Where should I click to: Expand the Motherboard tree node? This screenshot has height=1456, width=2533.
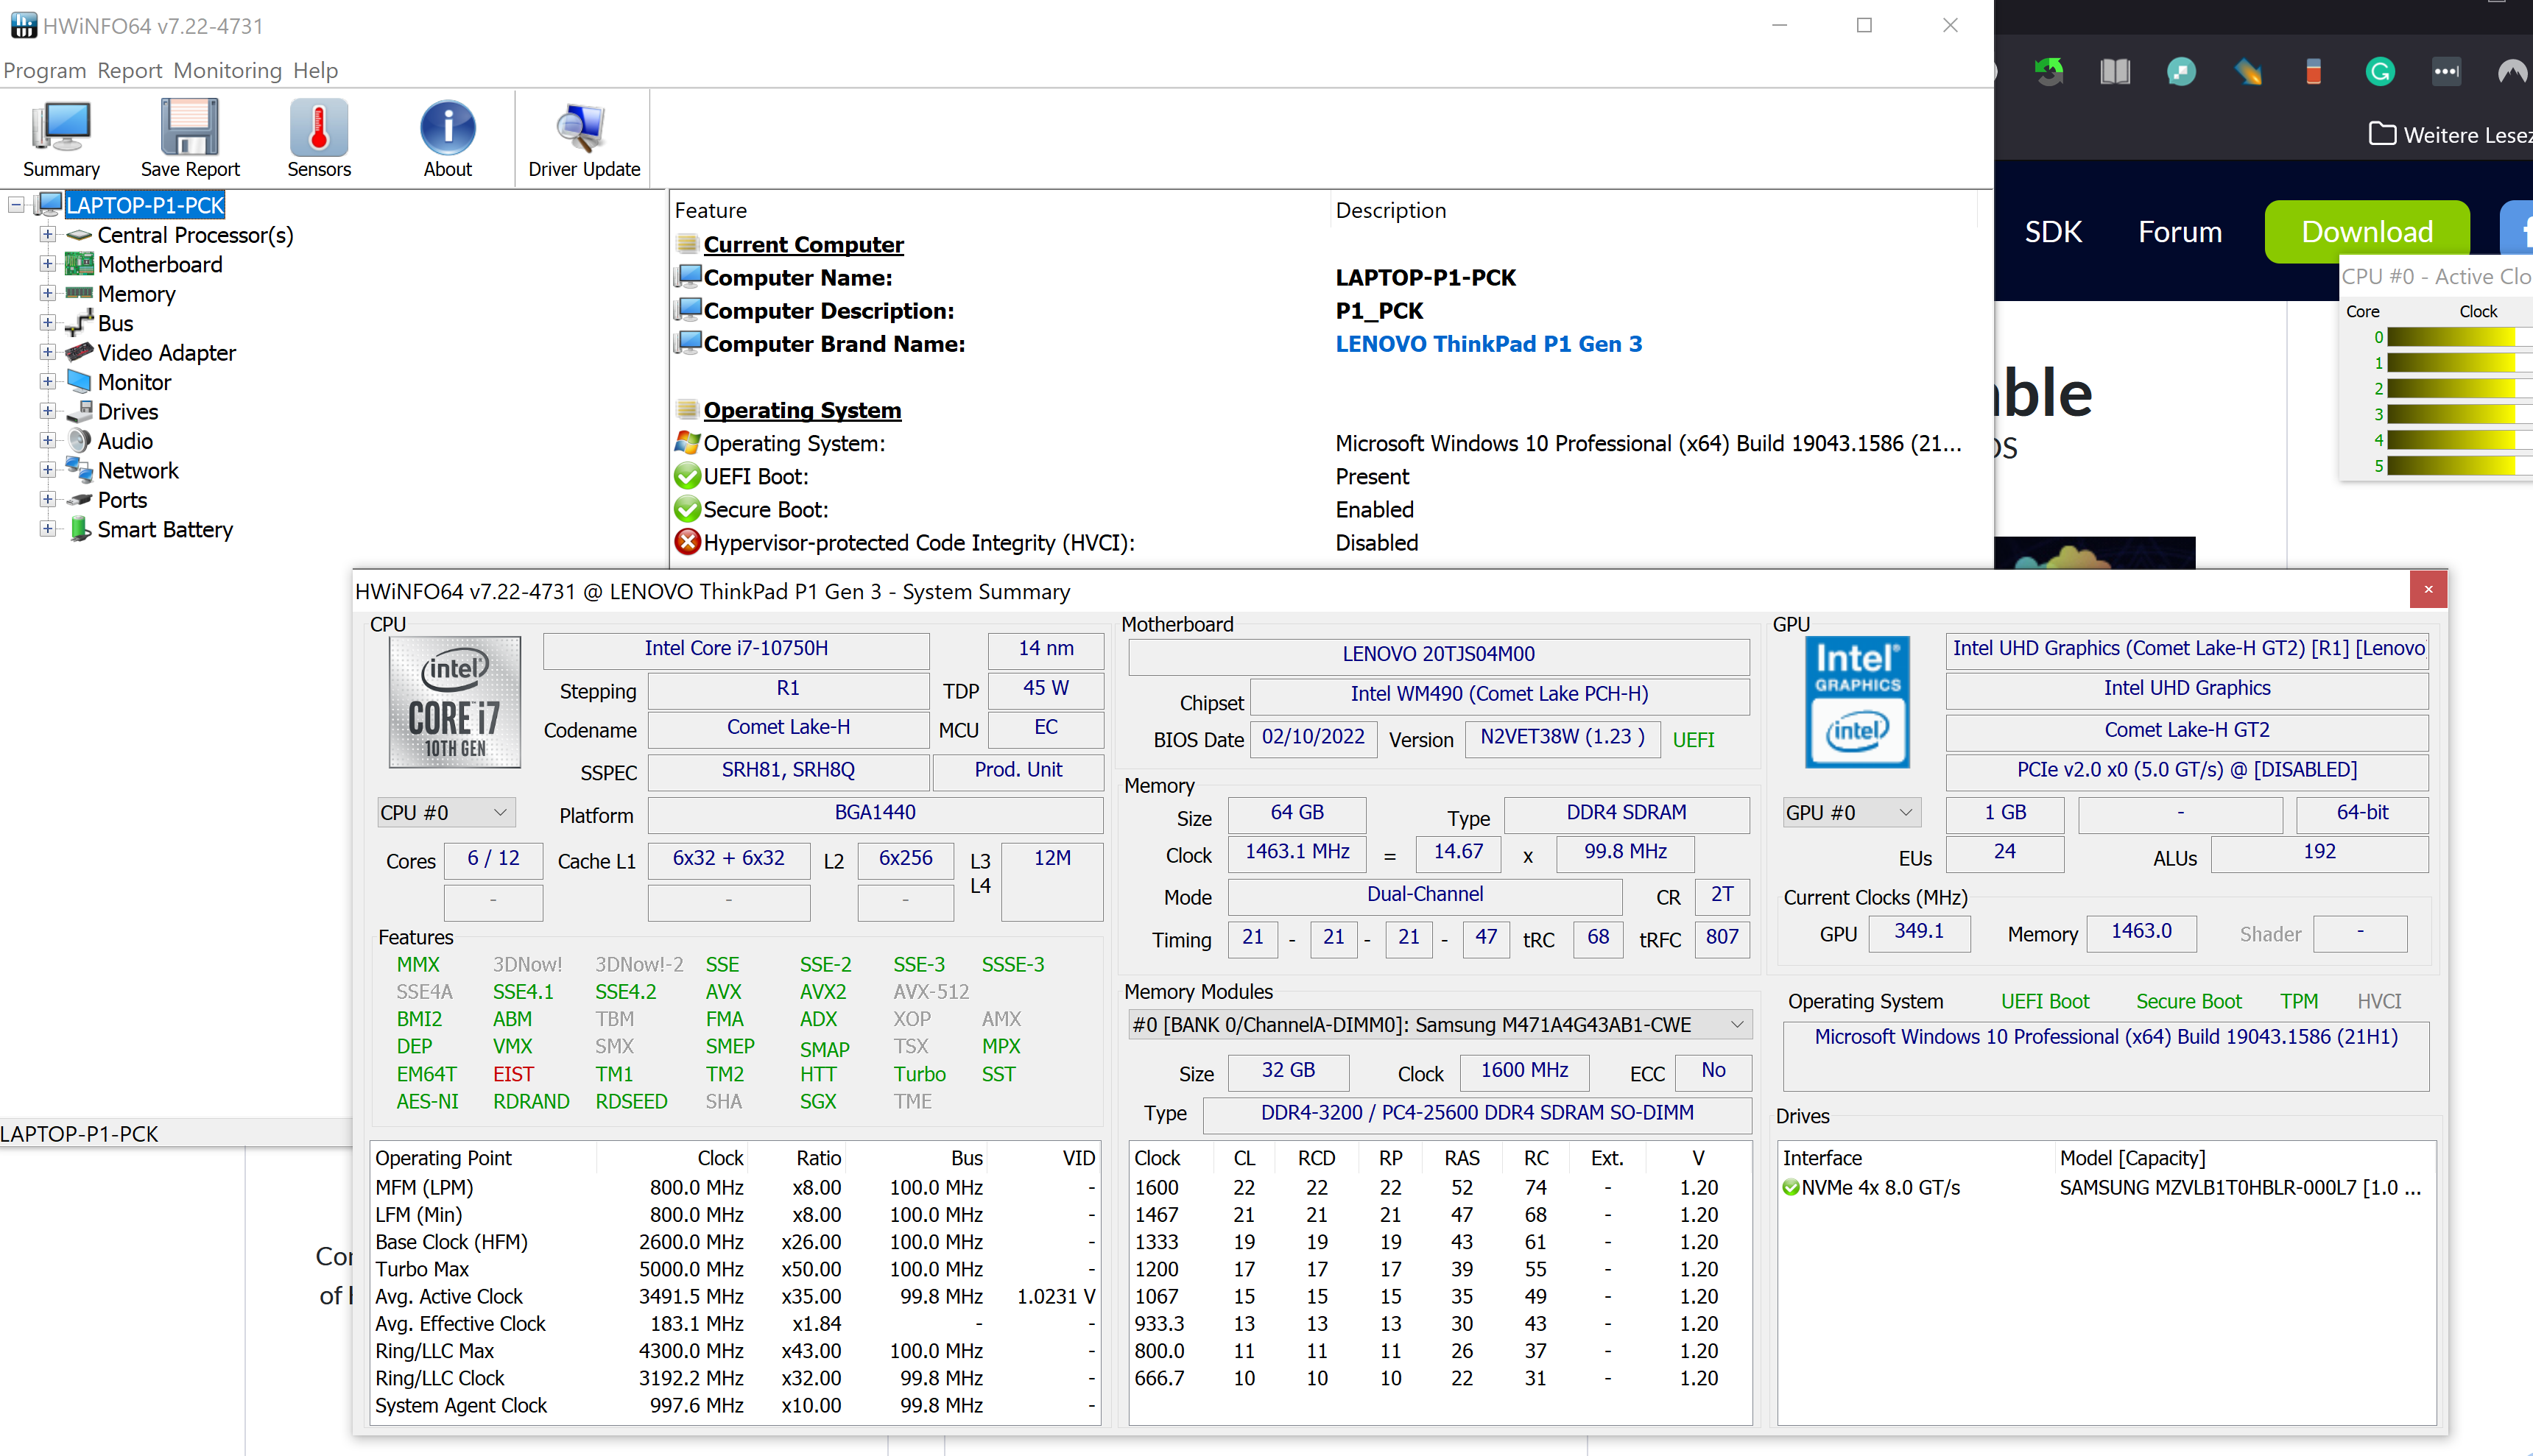47,264
